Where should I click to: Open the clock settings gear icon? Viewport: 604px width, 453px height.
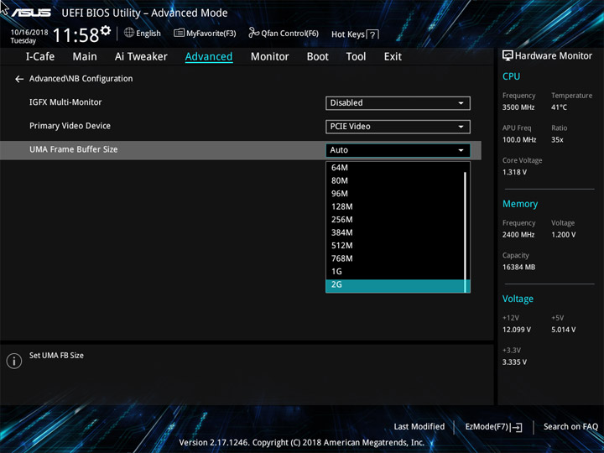pyautogui.click(x=106, y=30)
